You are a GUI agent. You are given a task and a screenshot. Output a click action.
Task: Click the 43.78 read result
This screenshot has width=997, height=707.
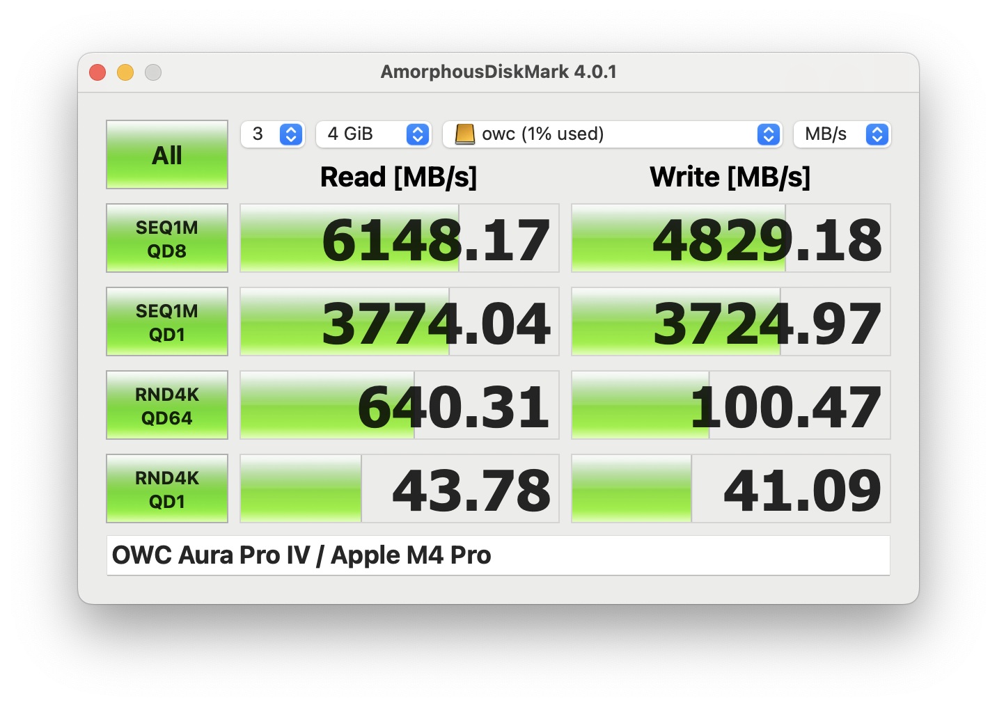pyautogui.click(x=400, y=488)
